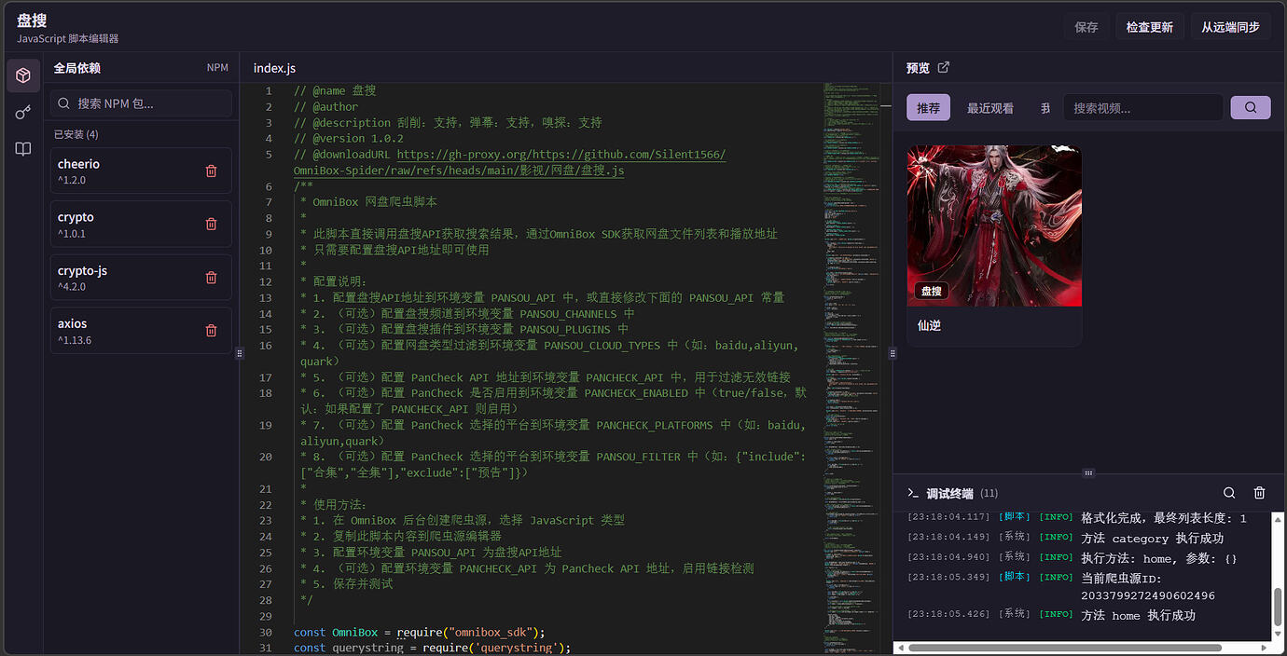This screenshot has width=1287, height=656.
Task: Click the debug terminal prompt icon
Action: [913, 493]
